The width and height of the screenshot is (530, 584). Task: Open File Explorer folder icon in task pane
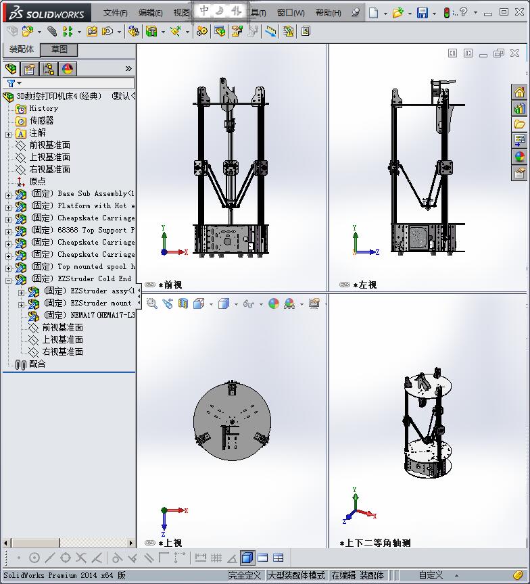[520, 124]
